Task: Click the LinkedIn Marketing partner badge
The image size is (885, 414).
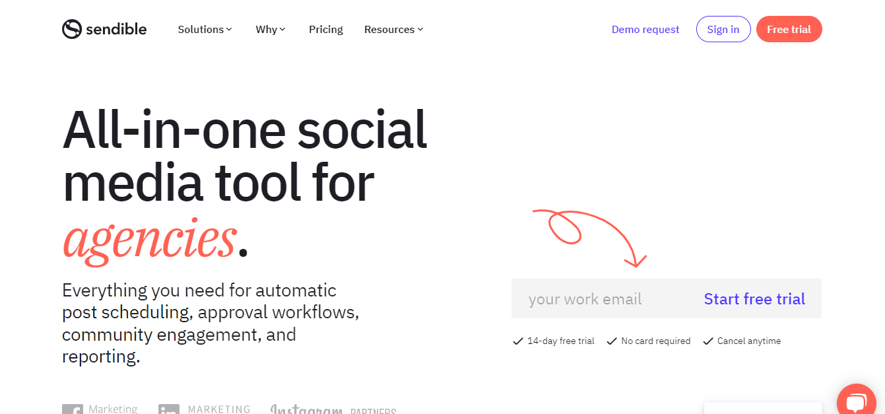Action: [x=205, y=409]
